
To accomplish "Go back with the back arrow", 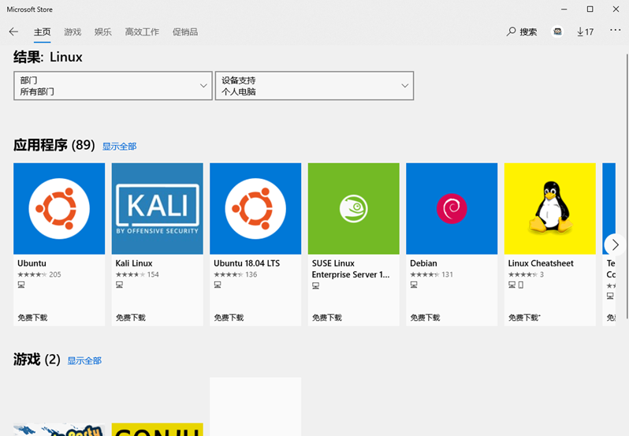I will [13, 32].
